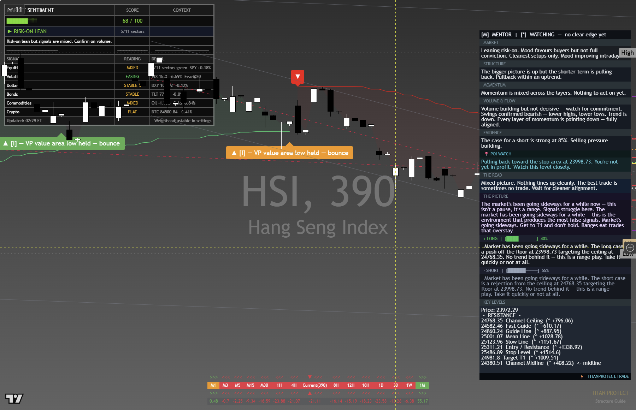The height and width of the screenshot is (410, 636).
Task: Click the POI WATCH pin icon
Action: 486,154
